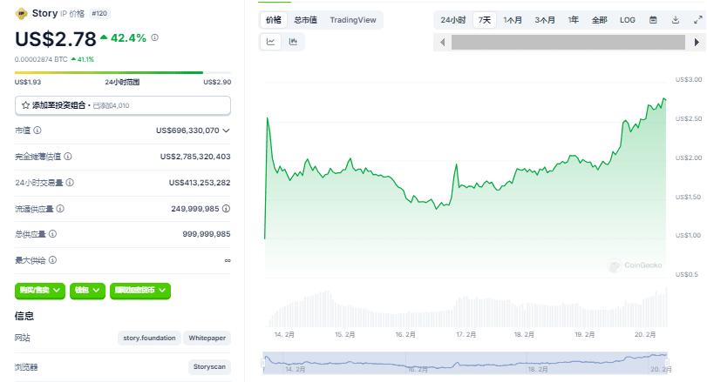
Task: Open the calendar date range picker
Action: pyautogui.click(x=653, y=20)
